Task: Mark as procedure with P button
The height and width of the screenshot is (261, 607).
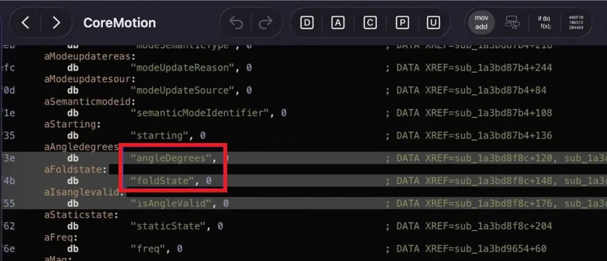Action: 402,23
